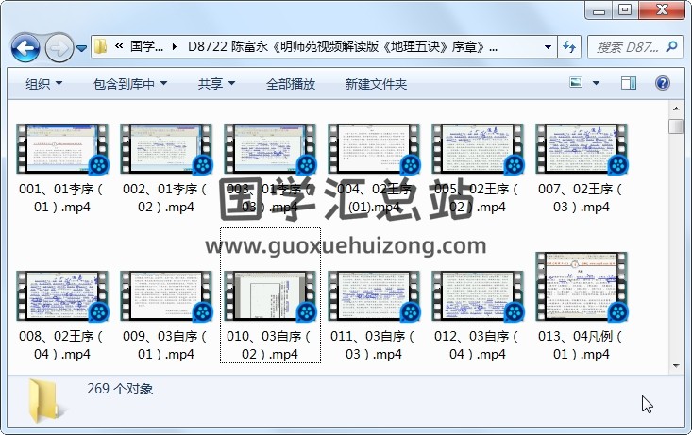Select video thumbnail 002、01李序（02）
692x435 pixels.
click(x=166, y=149)
